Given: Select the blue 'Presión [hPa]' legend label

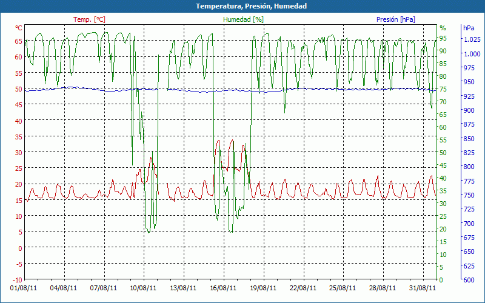Looking at the screenshot, I should tap(396, 19).
